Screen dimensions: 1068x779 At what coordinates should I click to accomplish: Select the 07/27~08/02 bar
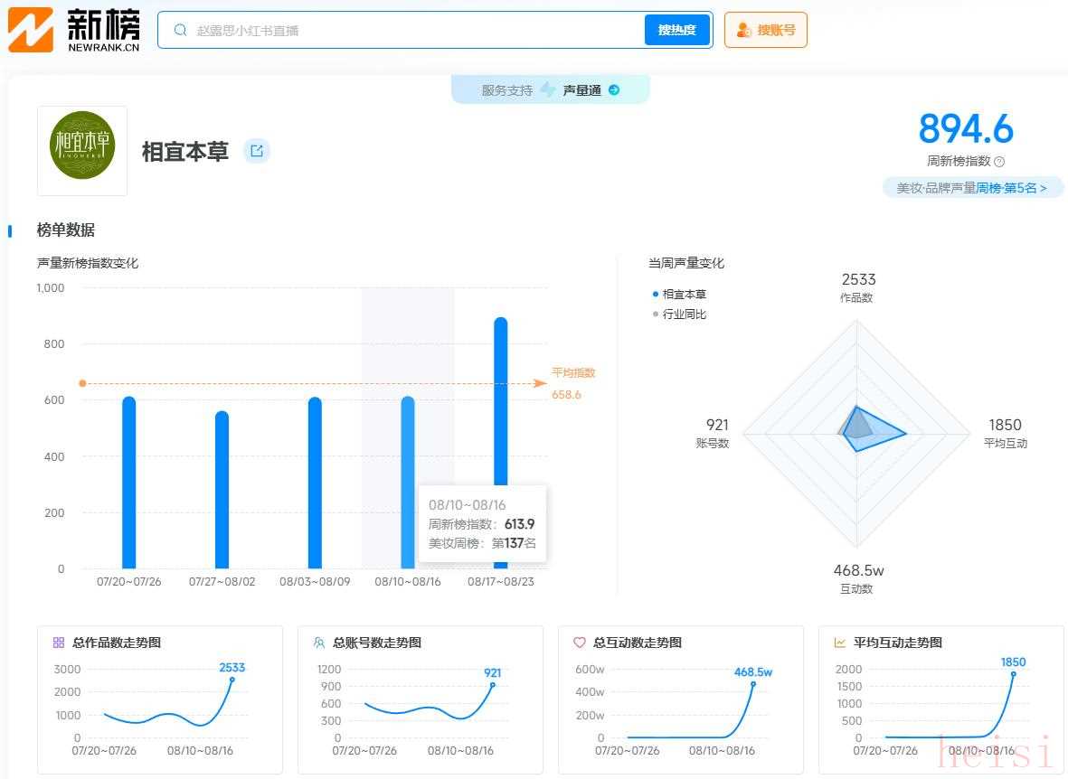pyautogui.click(x=222, y=490)
